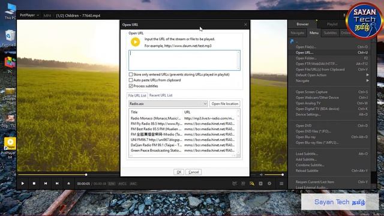Click Open file location button
The height and width of the screenshot is (216, 384).
pos(225,104)
